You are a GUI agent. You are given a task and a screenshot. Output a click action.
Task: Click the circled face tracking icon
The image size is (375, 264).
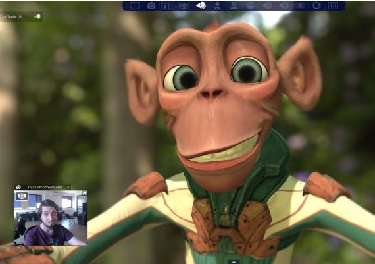coord(184,5)
